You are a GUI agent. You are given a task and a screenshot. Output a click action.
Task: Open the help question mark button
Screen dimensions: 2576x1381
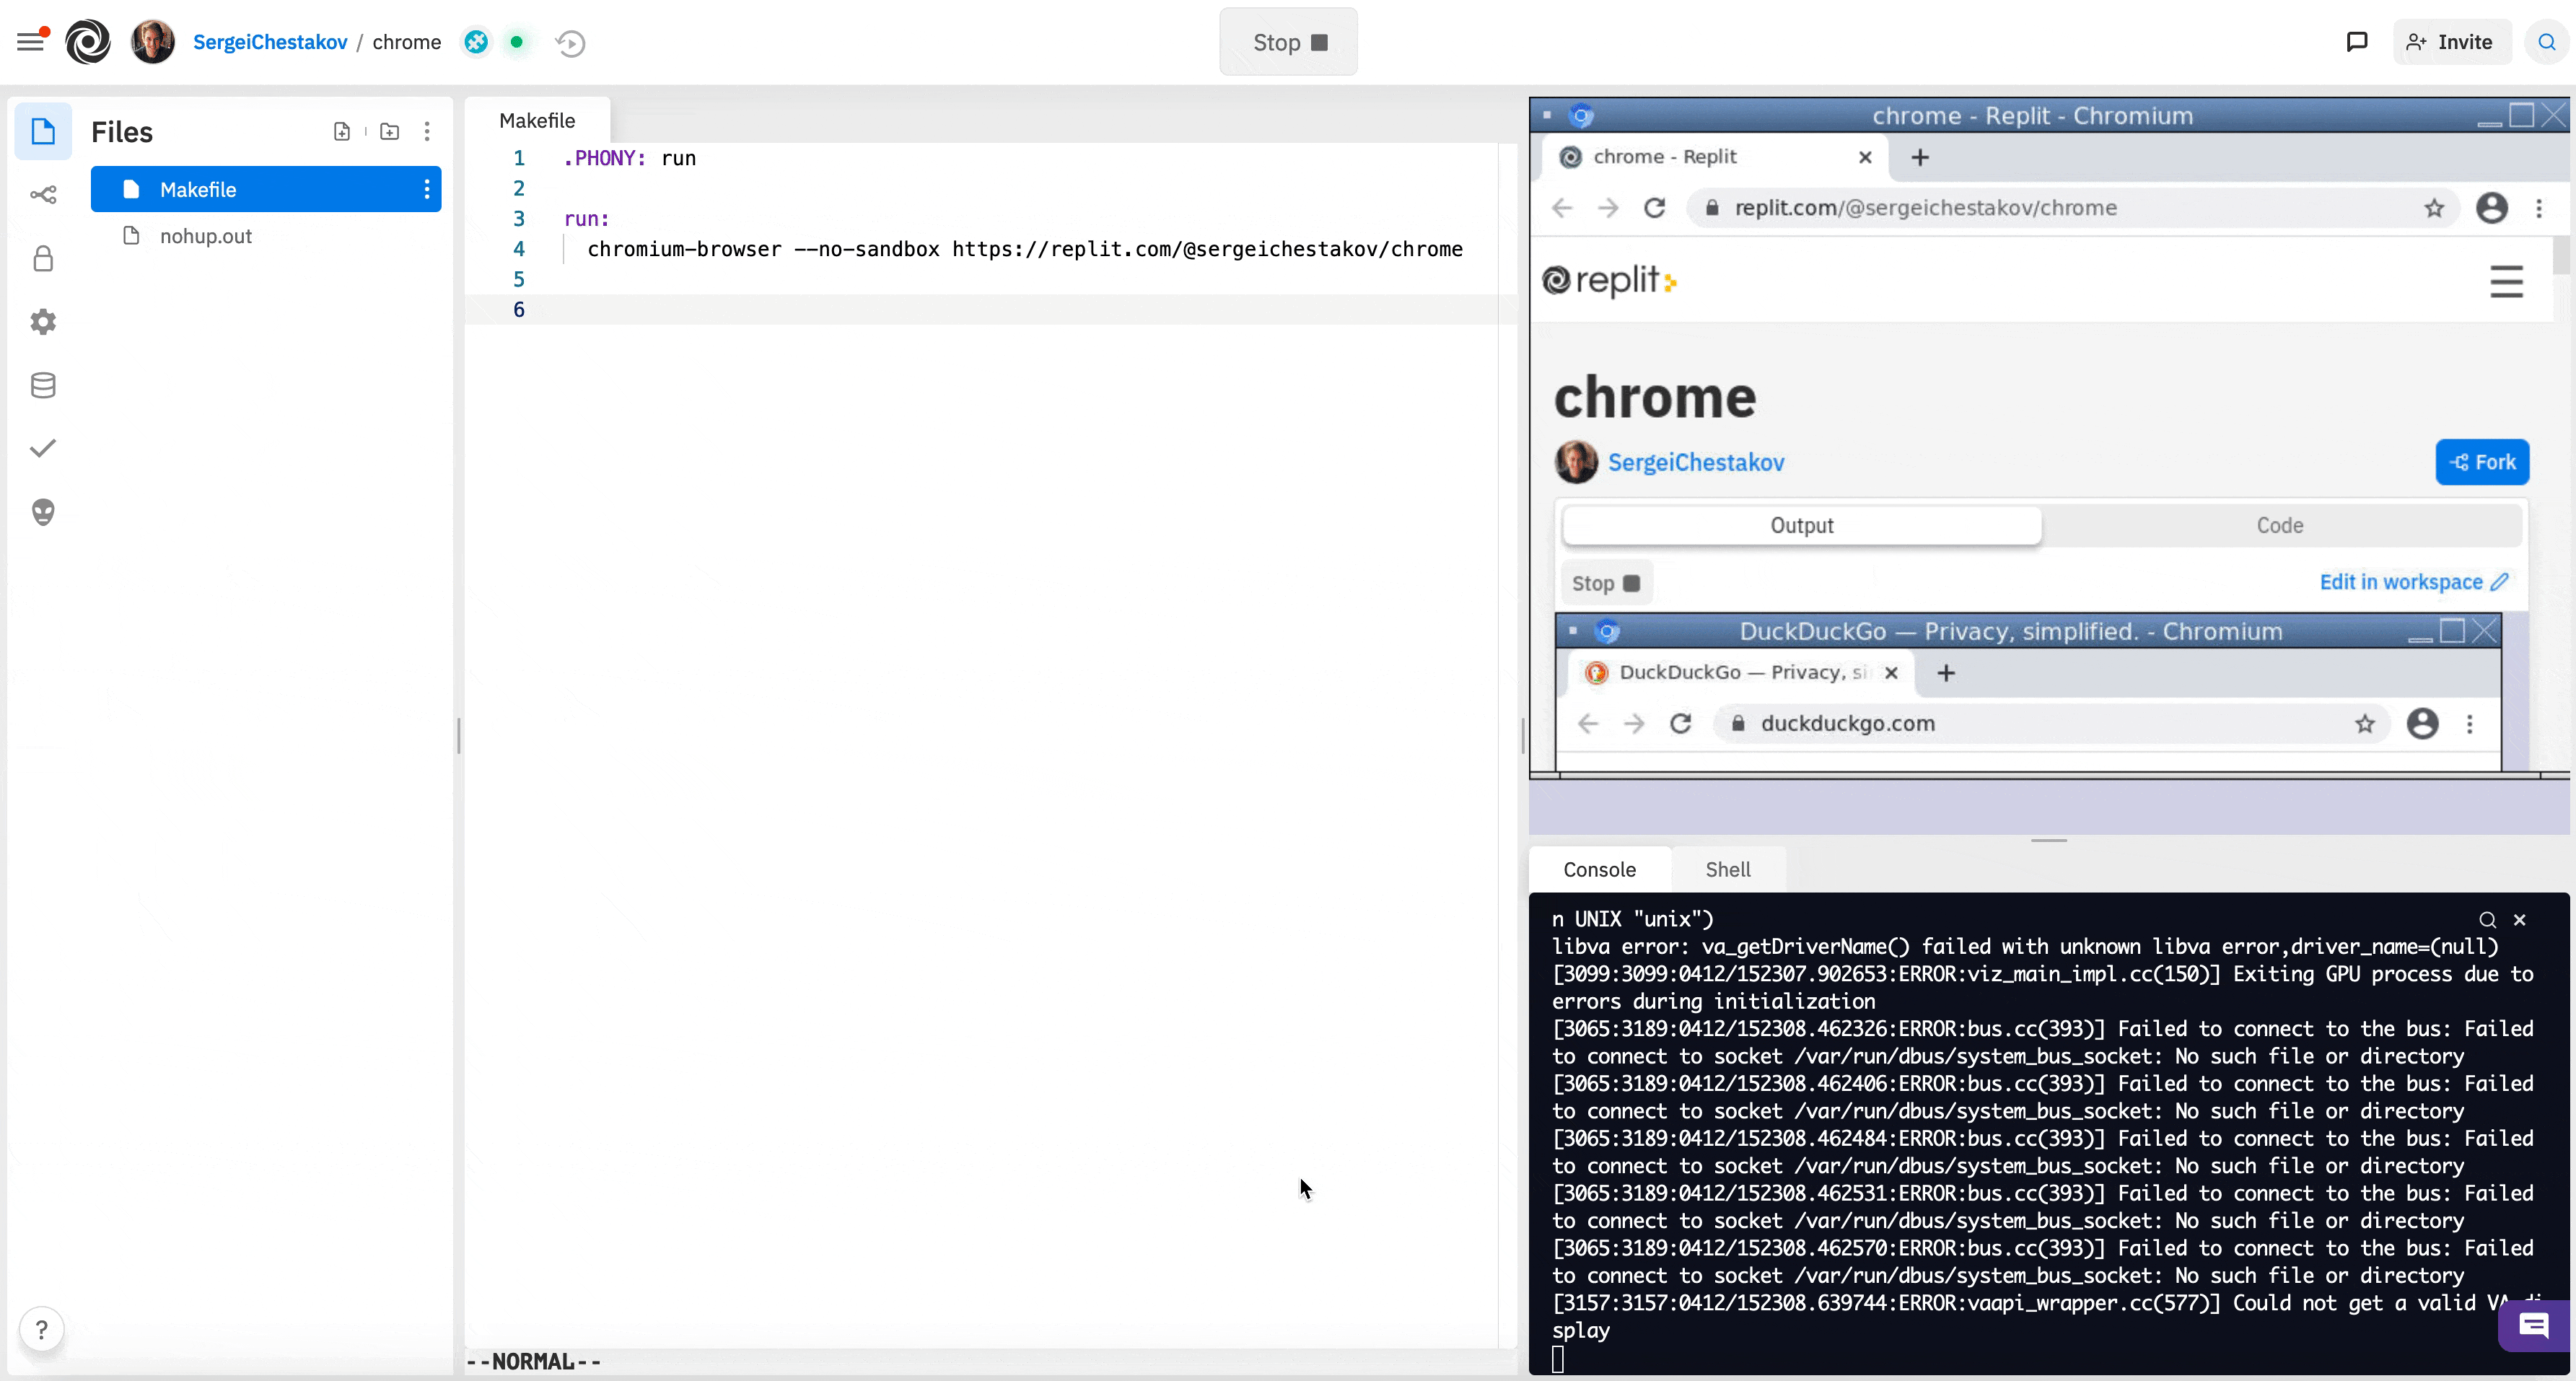(42, 1329)
